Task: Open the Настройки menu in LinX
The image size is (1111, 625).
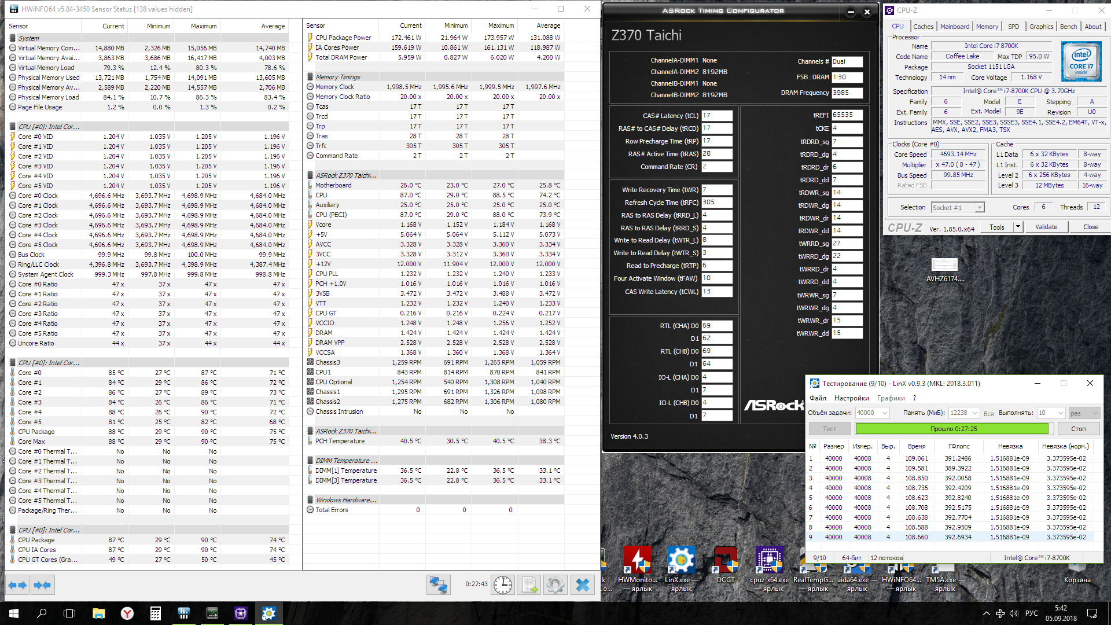Action: point(851,398)
